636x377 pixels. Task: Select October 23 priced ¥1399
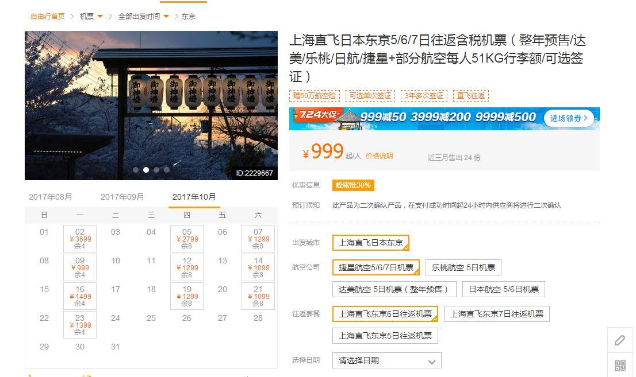(x=80, y=325)
